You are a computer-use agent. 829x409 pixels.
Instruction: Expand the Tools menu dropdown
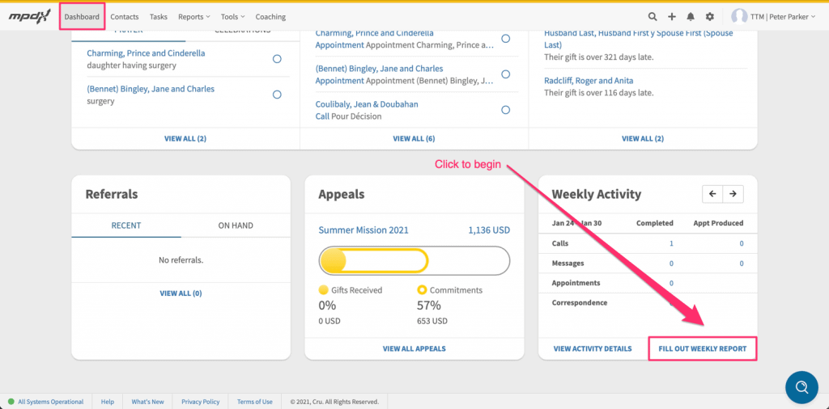coord(232,17)
